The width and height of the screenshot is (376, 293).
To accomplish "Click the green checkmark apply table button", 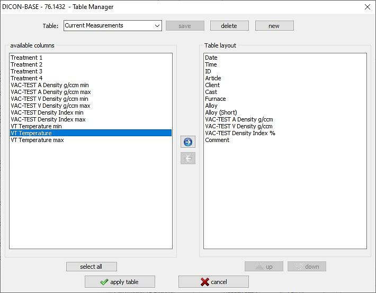I will (120, 282).
